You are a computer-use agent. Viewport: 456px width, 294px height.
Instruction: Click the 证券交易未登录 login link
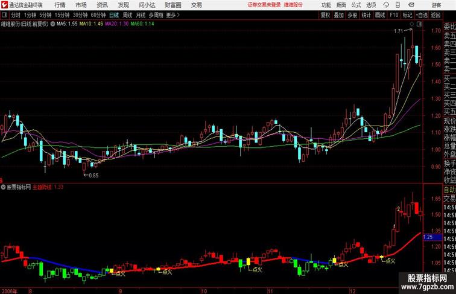264,5
